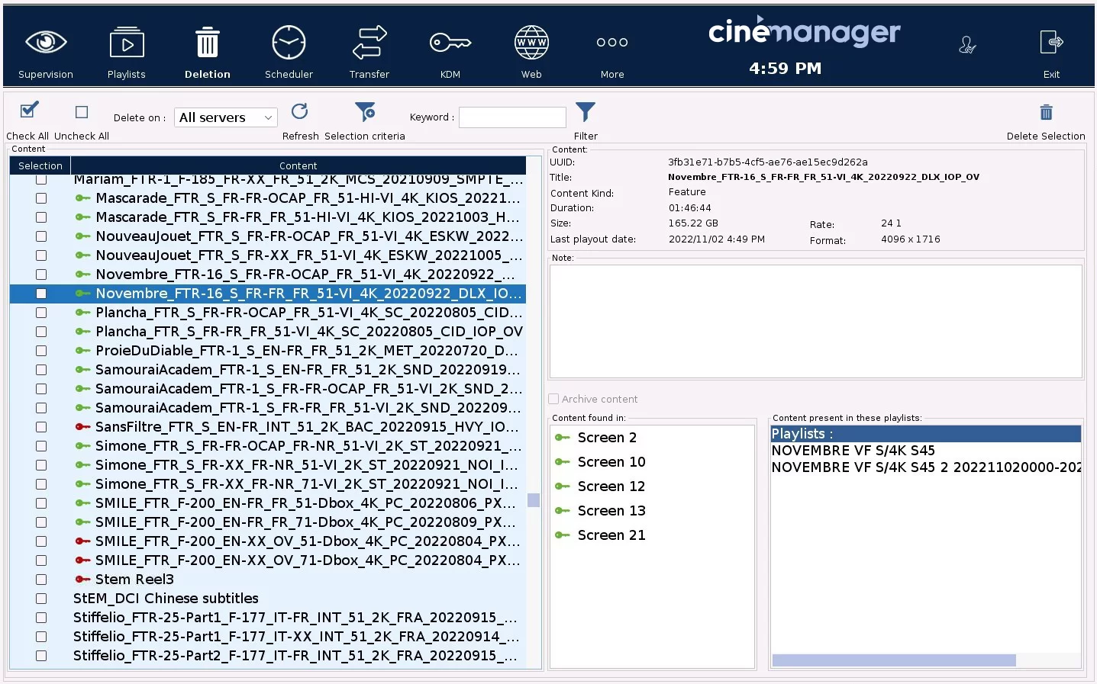Open the More menu with three dots
This screenshot has width=1097, height=684.
pos(612,43)
